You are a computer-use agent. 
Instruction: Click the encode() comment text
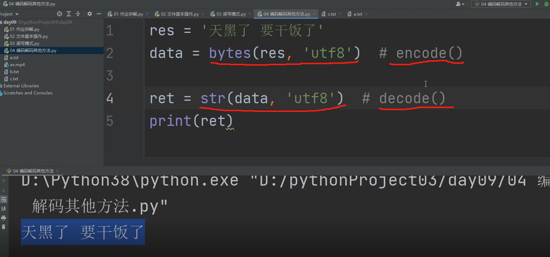click(430, 53)
